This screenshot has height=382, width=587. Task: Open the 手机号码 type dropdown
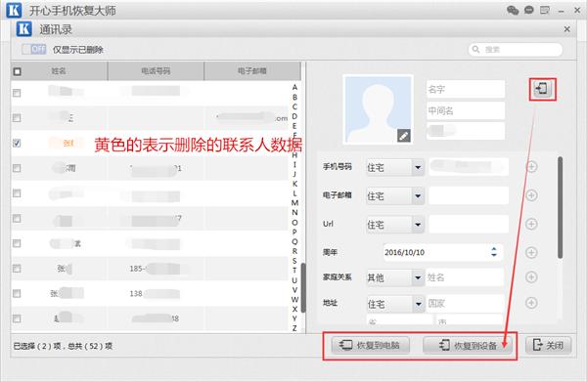[395, 167]
